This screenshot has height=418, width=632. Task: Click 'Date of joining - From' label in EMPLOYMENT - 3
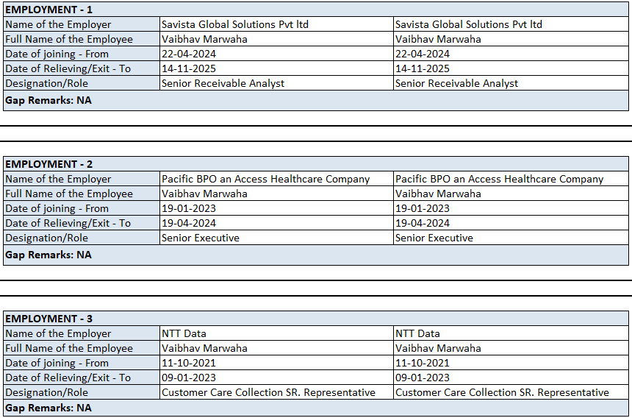pyautogui.click(x=82, y=363)
